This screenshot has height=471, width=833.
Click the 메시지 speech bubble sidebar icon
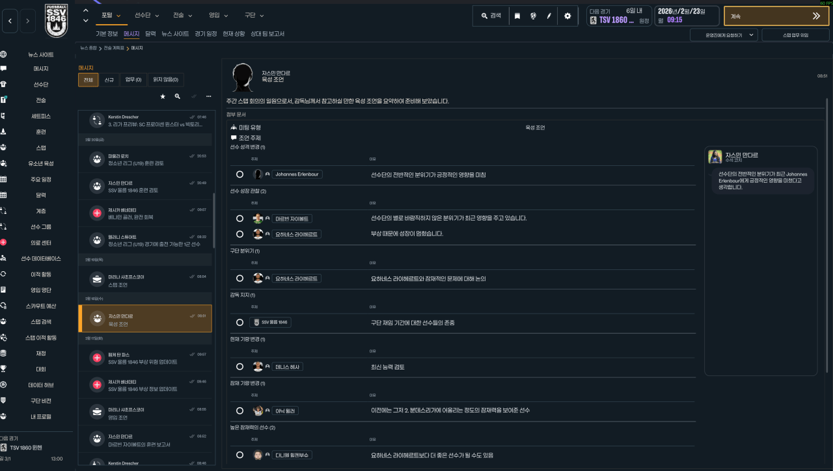(x=4, y=68)
